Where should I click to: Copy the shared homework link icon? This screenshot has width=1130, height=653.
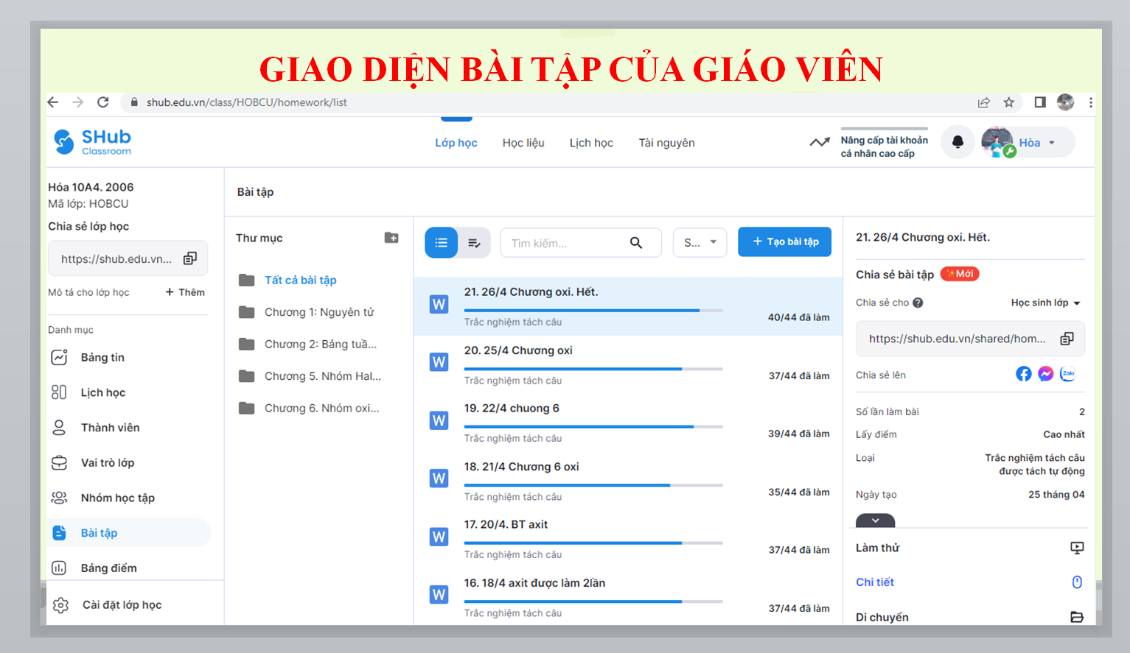pos(1067,339)
